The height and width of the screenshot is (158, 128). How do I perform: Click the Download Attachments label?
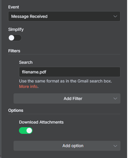tap(41, 122)
